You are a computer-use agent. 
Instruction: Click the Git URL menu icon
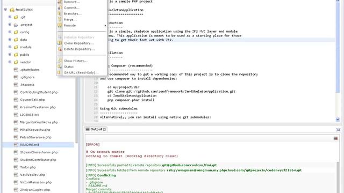(x=59, y=73)
